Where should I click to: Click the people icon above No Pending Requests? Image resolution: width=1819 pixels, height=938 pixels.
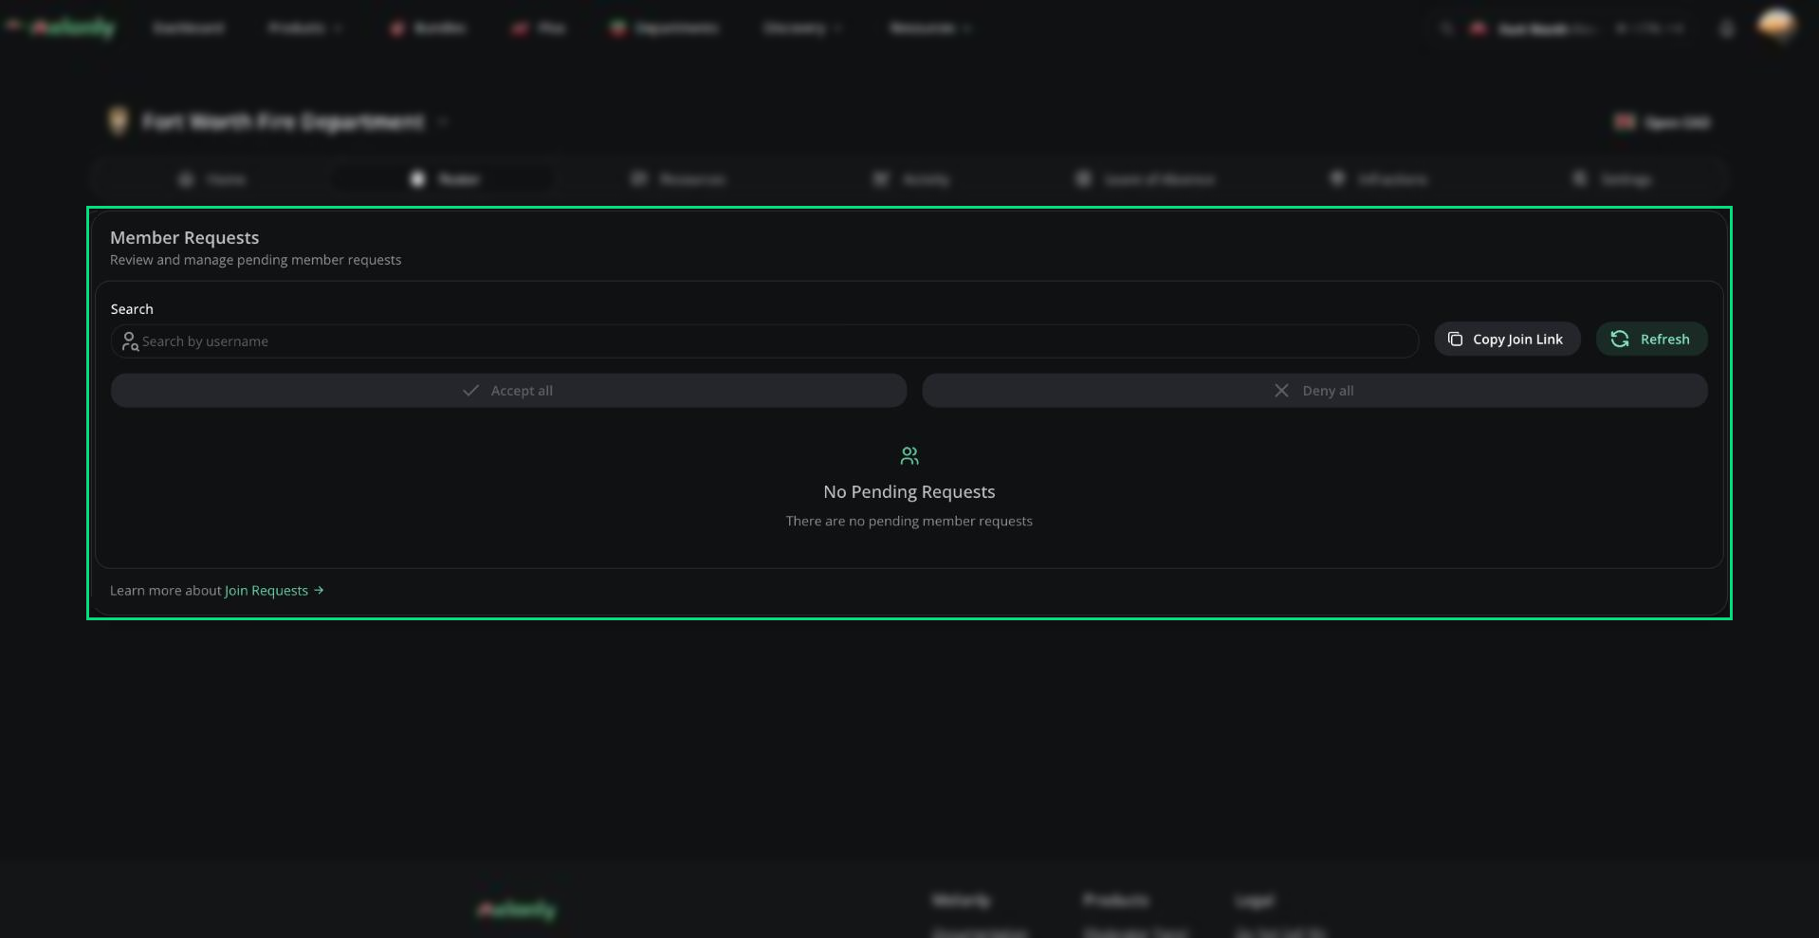tap(909, 456)
